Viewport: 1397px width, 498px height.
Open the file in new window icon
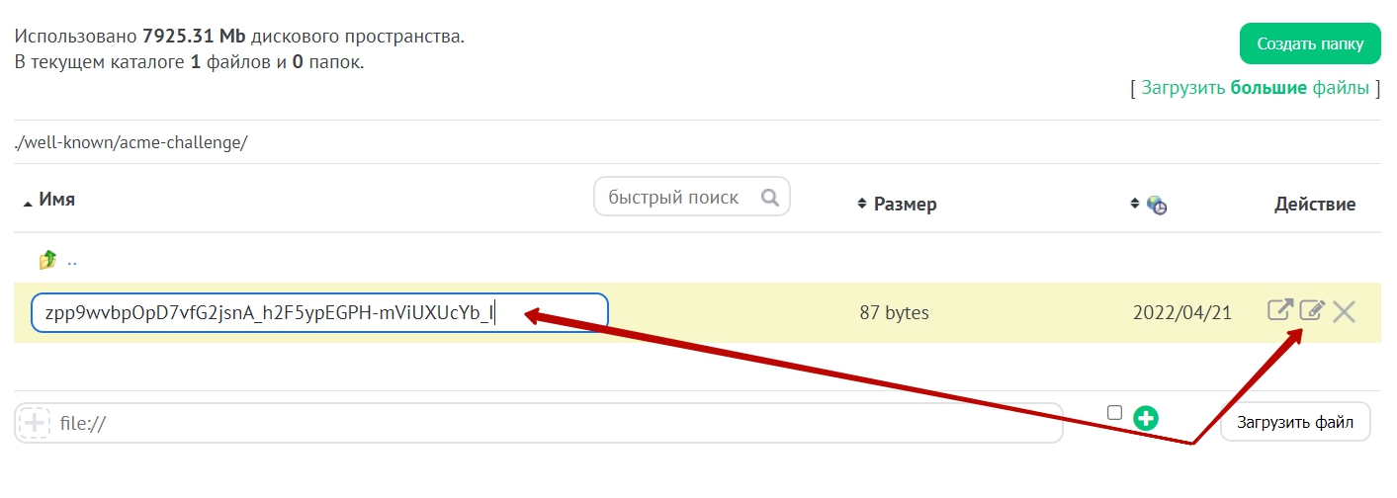pyautogui.click(x=1279, y=311)
